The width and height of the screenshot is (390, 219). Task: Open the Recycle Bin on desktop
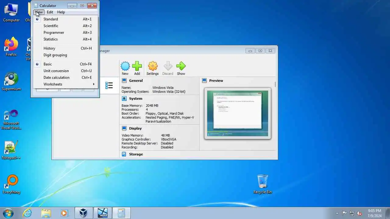coord(262,184)
